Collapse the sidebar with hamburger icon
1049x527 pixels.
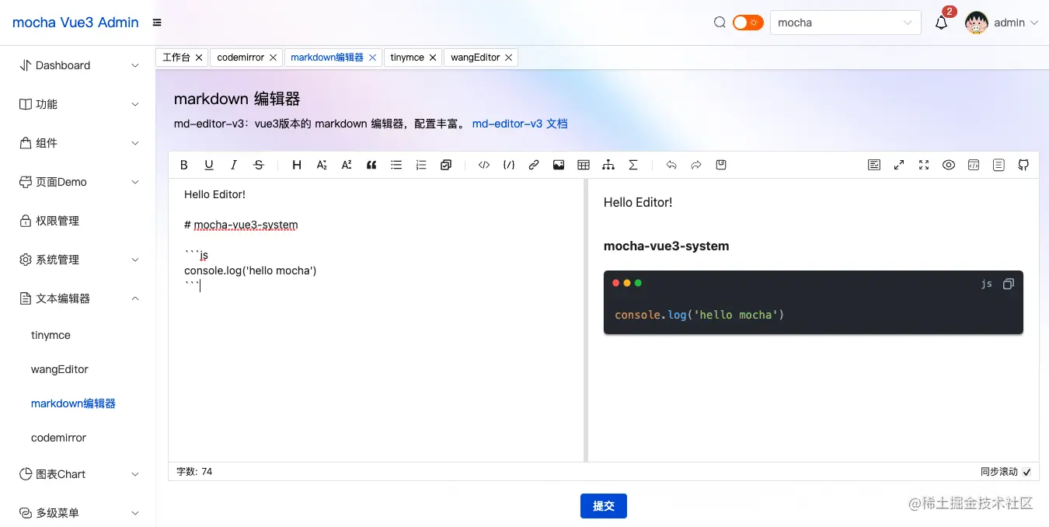[157, 23]
